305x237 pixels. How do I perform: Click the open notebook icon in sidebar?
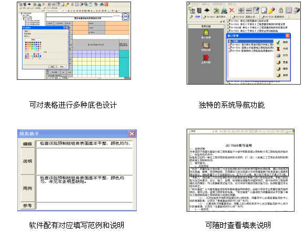[206, 45]
